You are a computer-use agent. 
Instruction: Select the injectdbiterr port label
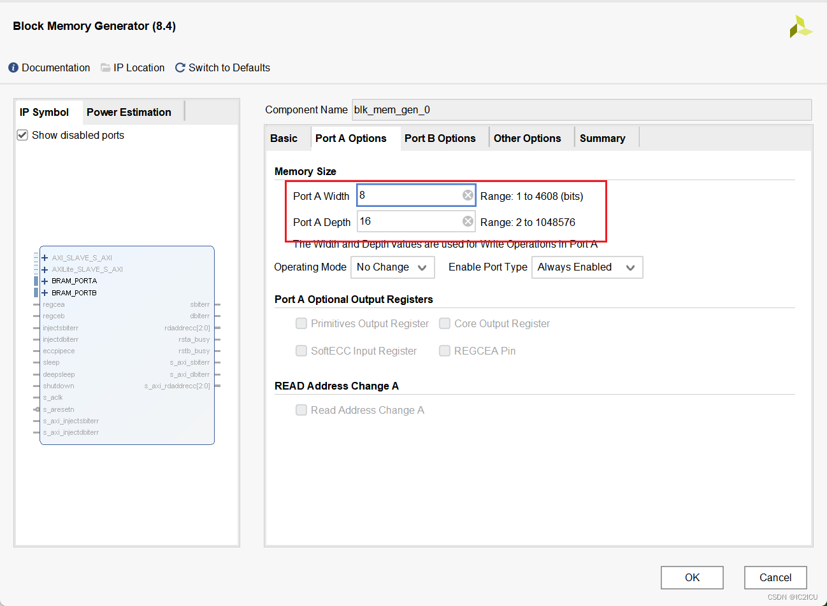click(x=61, y=339)
